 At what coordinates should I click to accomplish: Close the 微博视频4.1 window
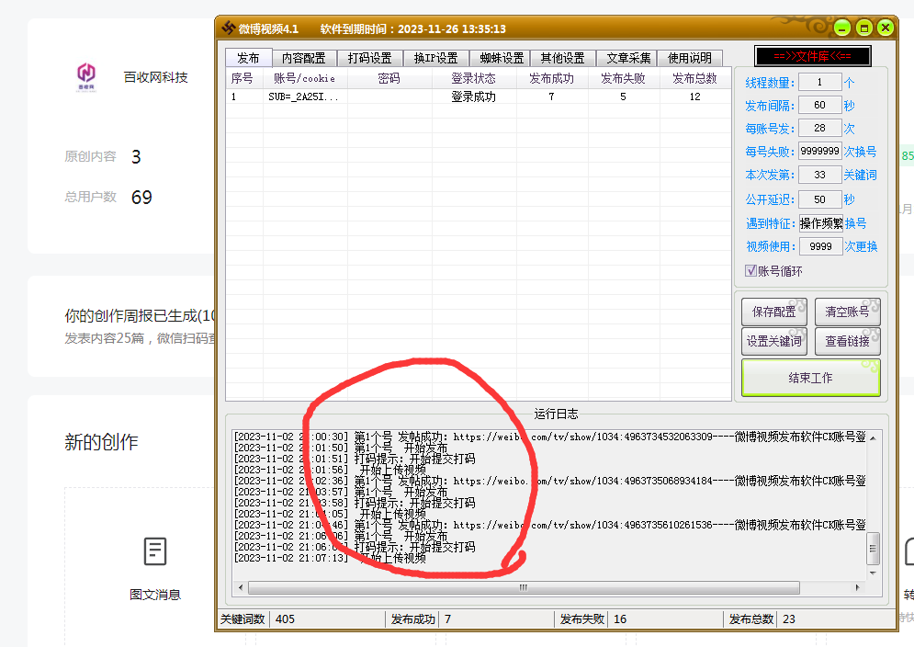(886, 28)
